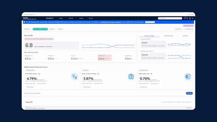Open the Discover menu in navigation
This screenshot has width=217, height=122.
pyautogui.click(x=71, y=18)
